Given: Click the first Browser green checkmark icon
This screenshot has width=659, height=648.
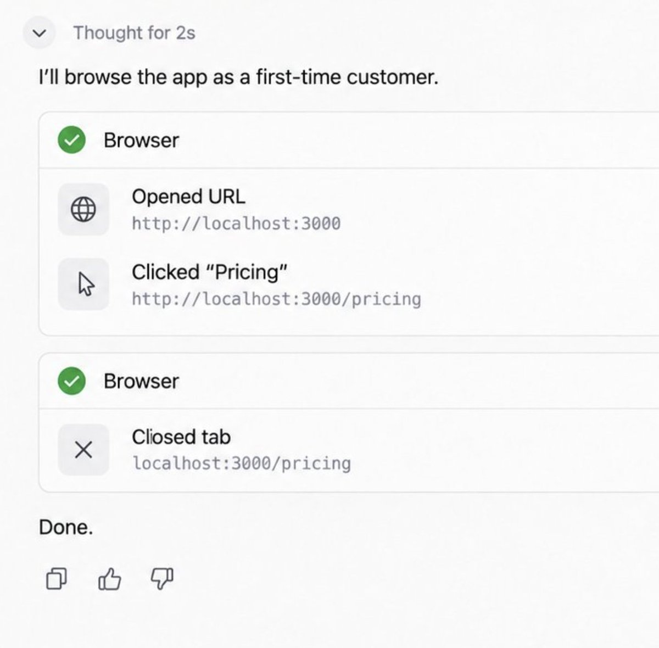Looking at the screenshot, I should (x=72, y=140).
